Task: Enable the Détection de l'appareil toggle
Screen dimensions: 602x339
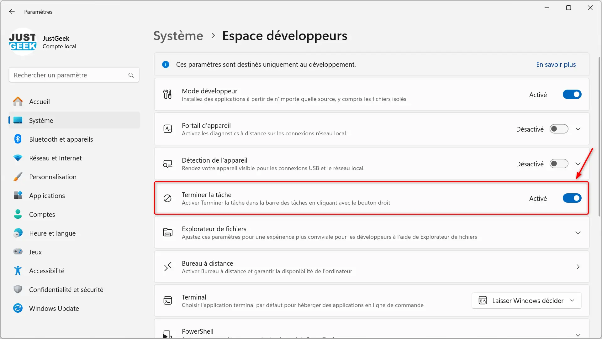Action: (559, 164)
